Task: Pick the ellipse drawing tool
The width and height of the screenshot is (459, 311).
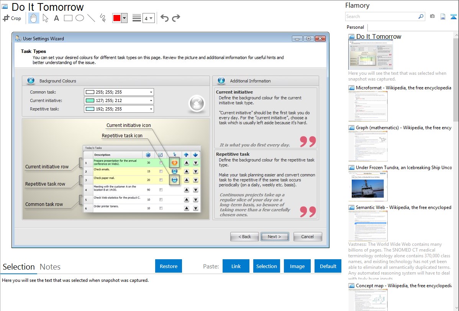Action: (x=80, y=18)
